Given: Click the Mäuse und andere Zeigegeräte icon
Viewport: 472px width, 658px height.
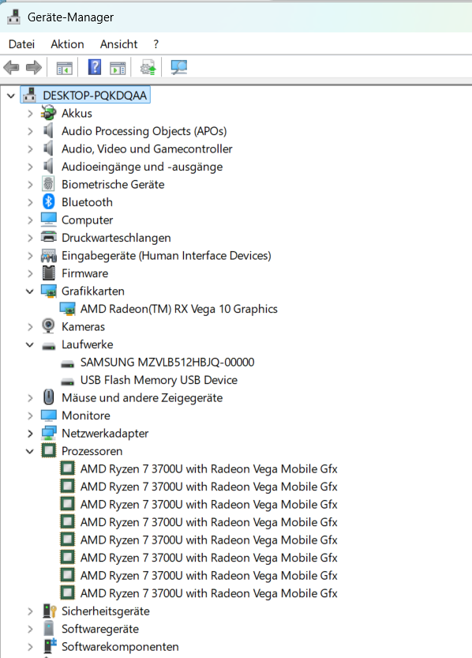Looking at the screenshot, I should tap(49, 397).
